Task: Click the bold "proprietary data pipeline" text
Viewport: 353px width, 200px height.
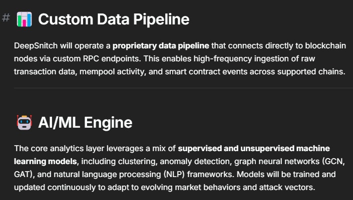Action: pos(161,46)
